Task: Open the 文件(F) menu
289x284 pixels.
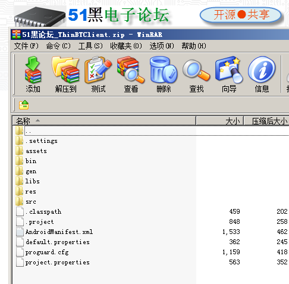Action: pos(26,46)
